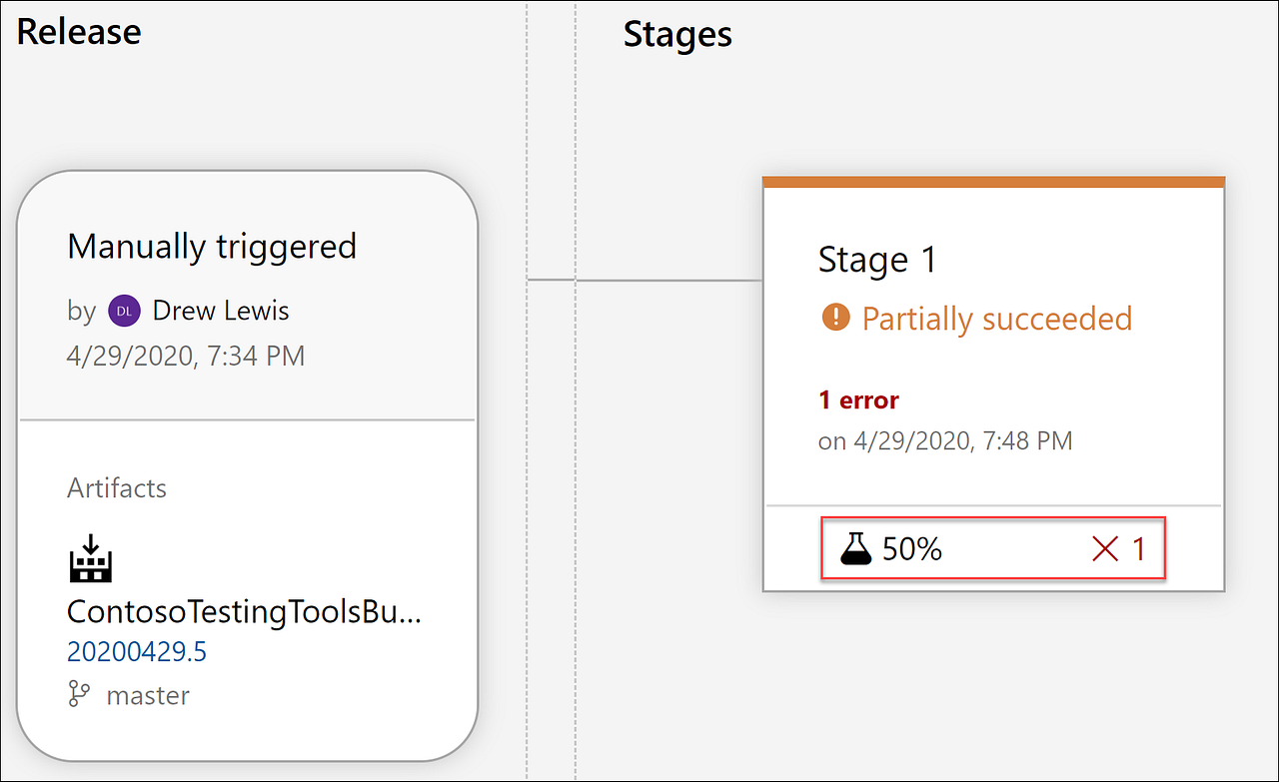Viewport: 1279px width, 782px height.
Task: Open the ContosoTestingToolsBu... artifact name
Action: click(x=244, y=611)
